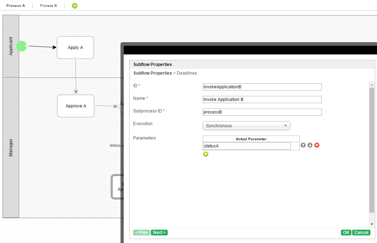Switch to the Process B tab
The width and height of the screenshot is (377, 243).
tap(48, 6)
